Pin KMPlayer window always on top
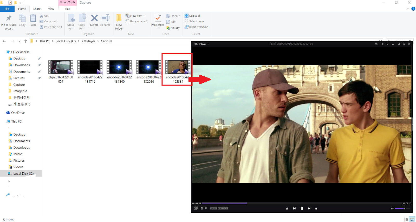Image resolution: width=416 pixels, height=222 pixels. [x=382, y=44]
